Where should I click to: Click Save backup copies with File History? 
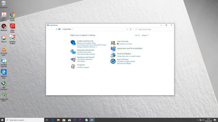click(92, 45)
